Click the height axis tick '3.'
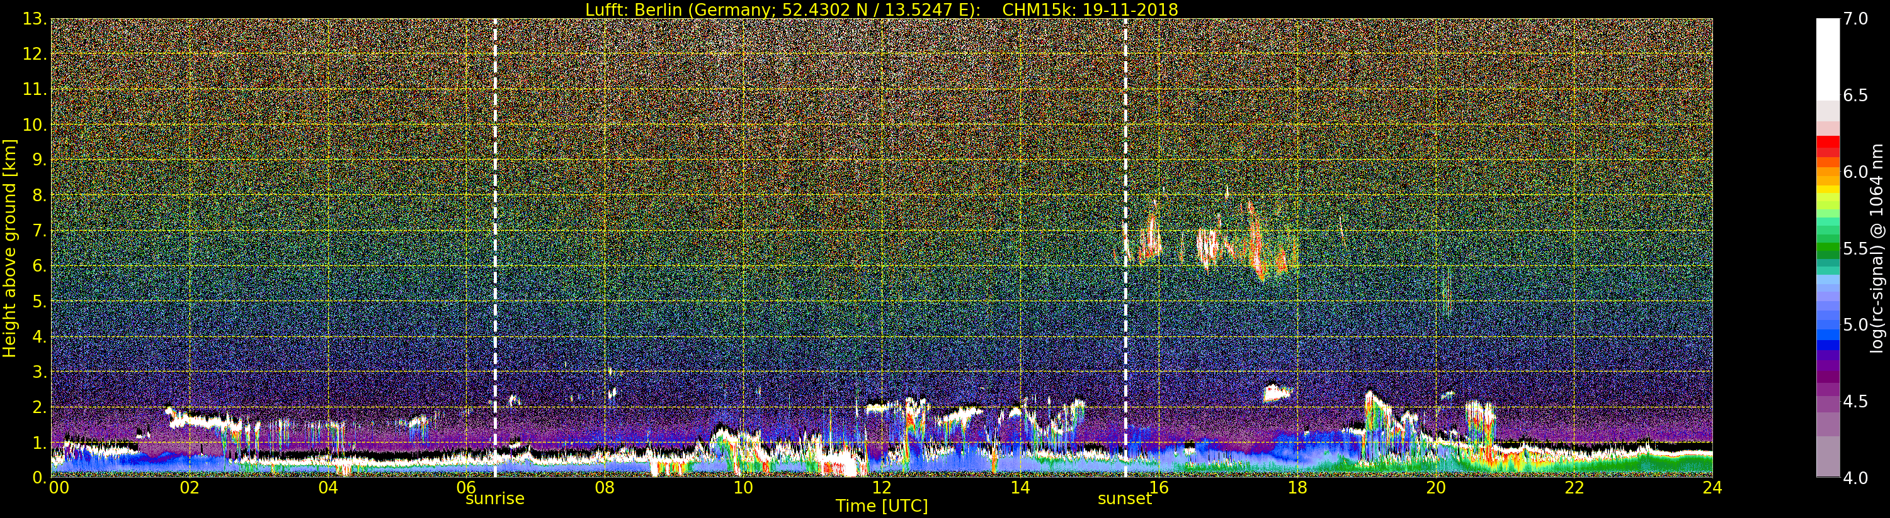 click(x=39, y=372)
